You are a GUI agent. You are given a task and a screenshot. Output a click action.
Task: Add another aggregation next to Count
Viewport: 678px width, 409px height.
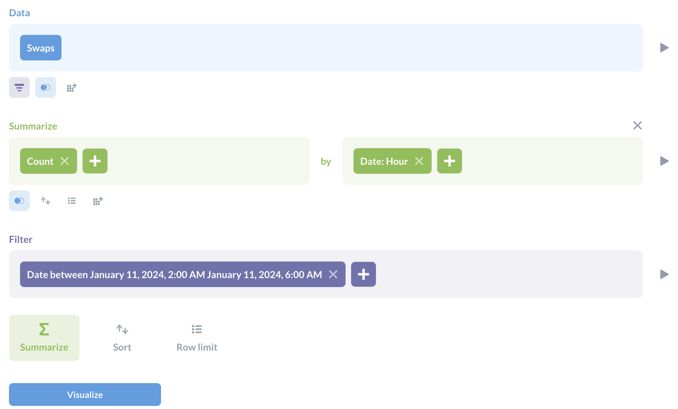click(95, 161)
